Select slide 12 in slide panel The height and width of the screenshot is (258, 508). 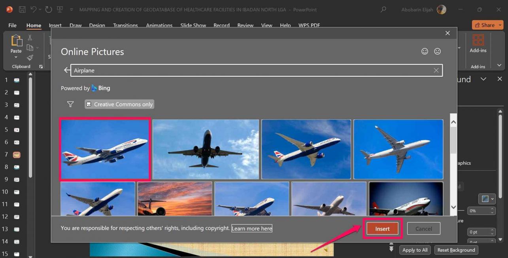pos(17,217)
